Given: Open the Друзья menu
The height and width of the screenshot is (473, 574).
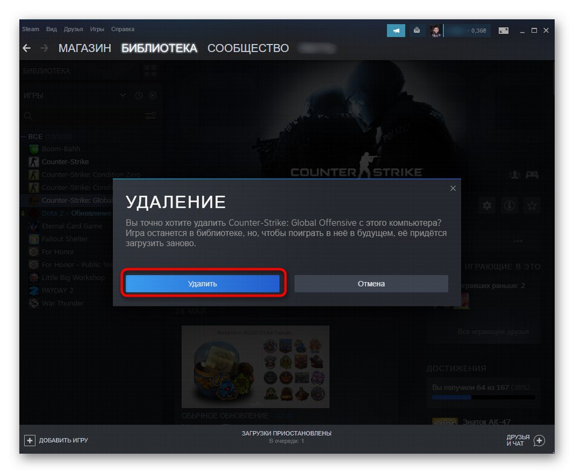Looking at the screenshot, I should click(73, 29).
